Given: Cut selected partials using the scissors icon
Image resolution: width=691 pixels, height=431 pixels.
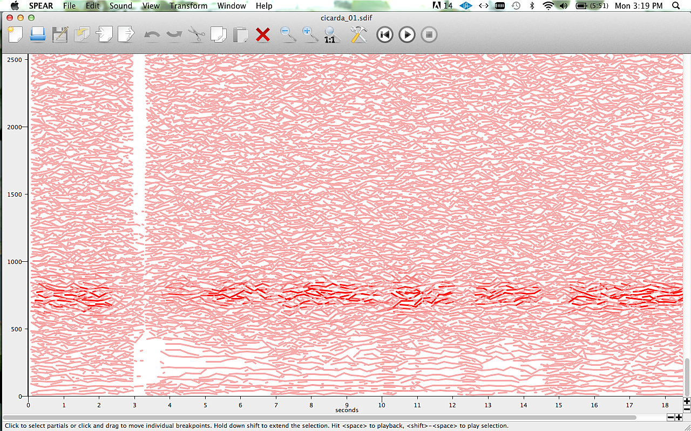Looking at the screenshot, I should (x=196, y=35).
